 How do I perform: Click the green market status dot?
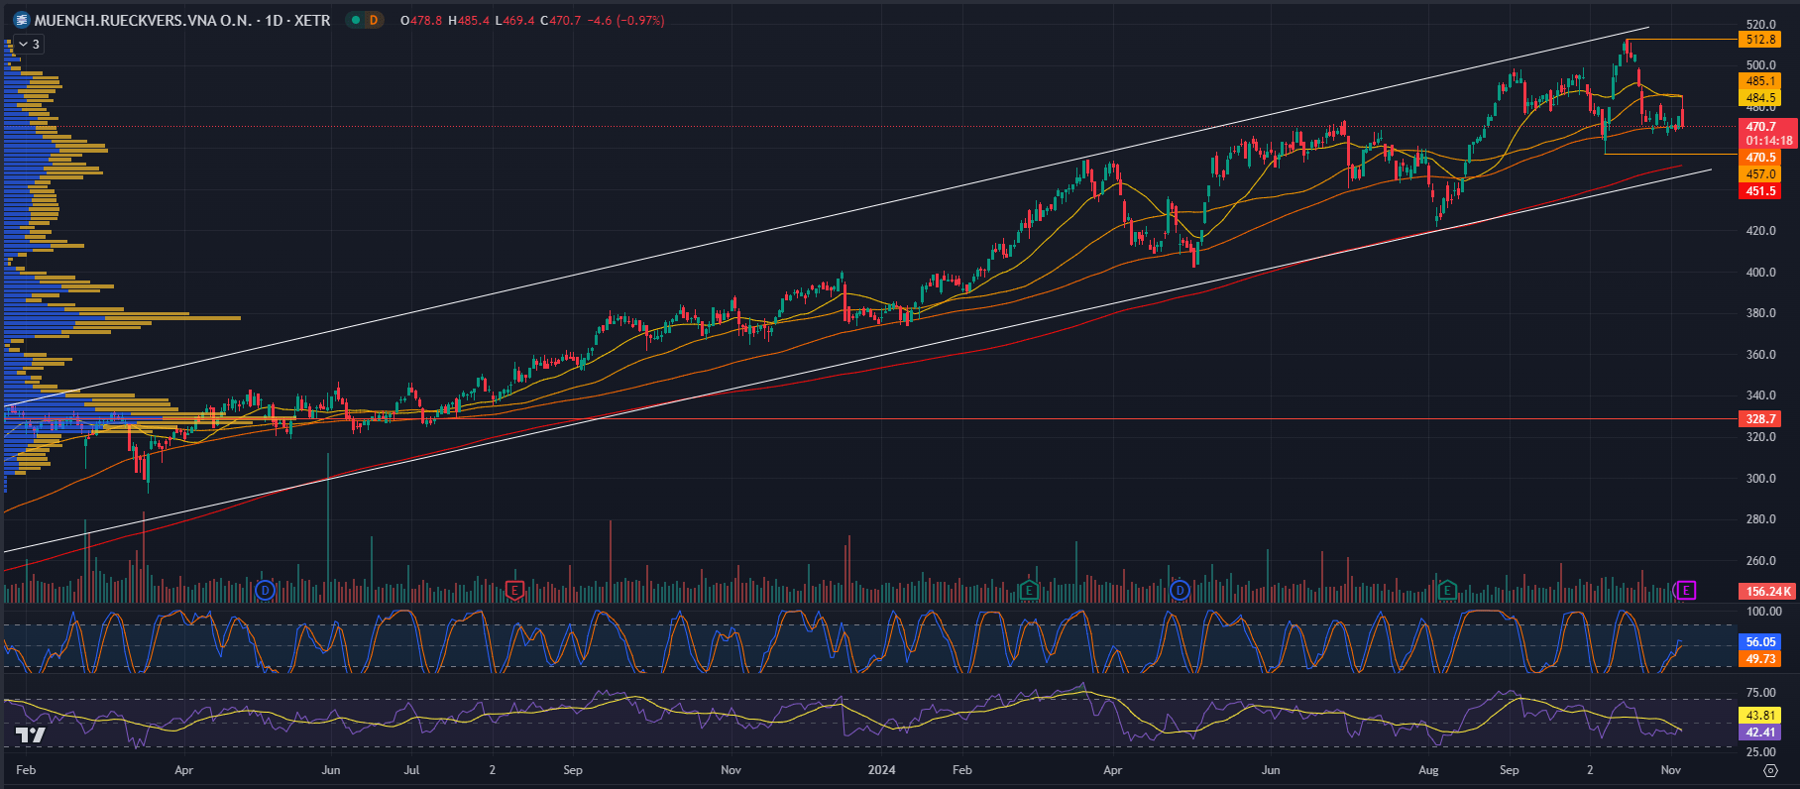[x=356, y=20]
